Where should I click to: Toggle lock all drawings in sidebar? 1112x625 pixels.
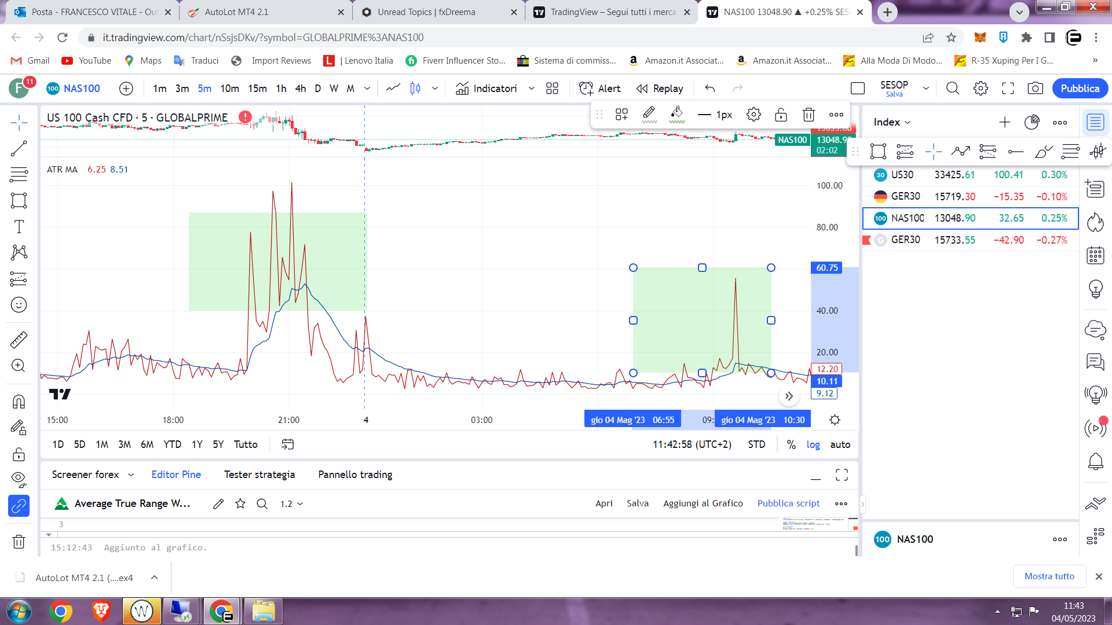tap(19, 454)
